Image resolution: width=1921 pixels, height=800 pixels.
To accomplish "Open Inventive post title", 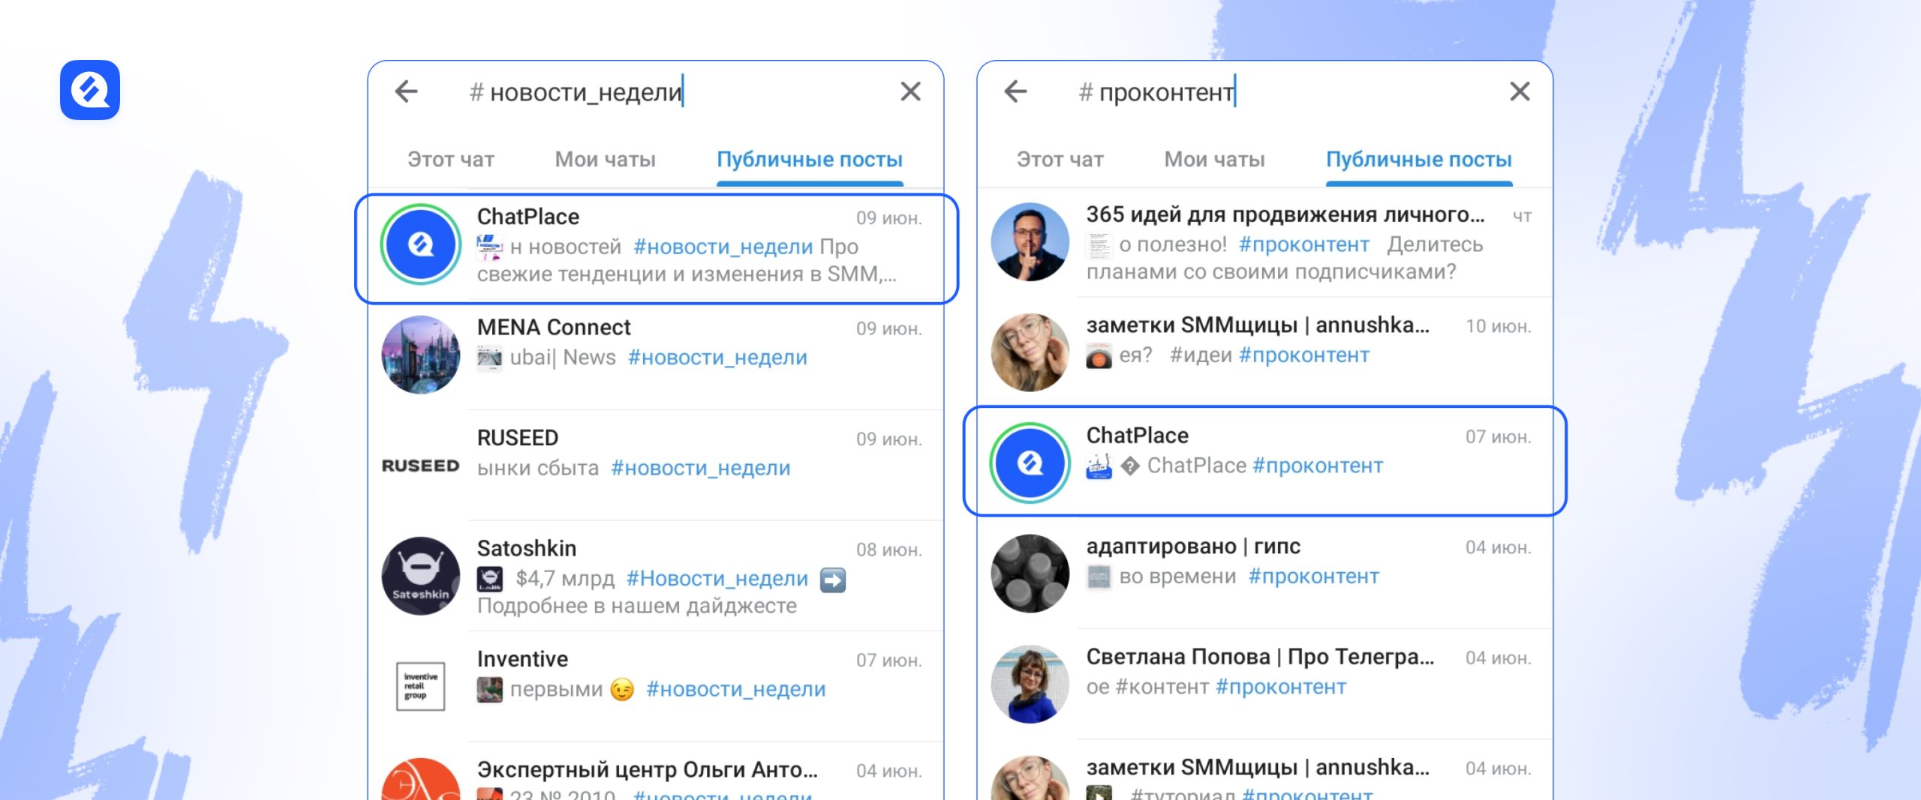I will coord(522,659).
